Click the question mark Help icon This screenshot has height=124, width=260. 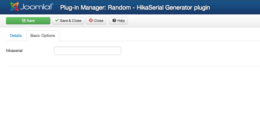(114, 21)
